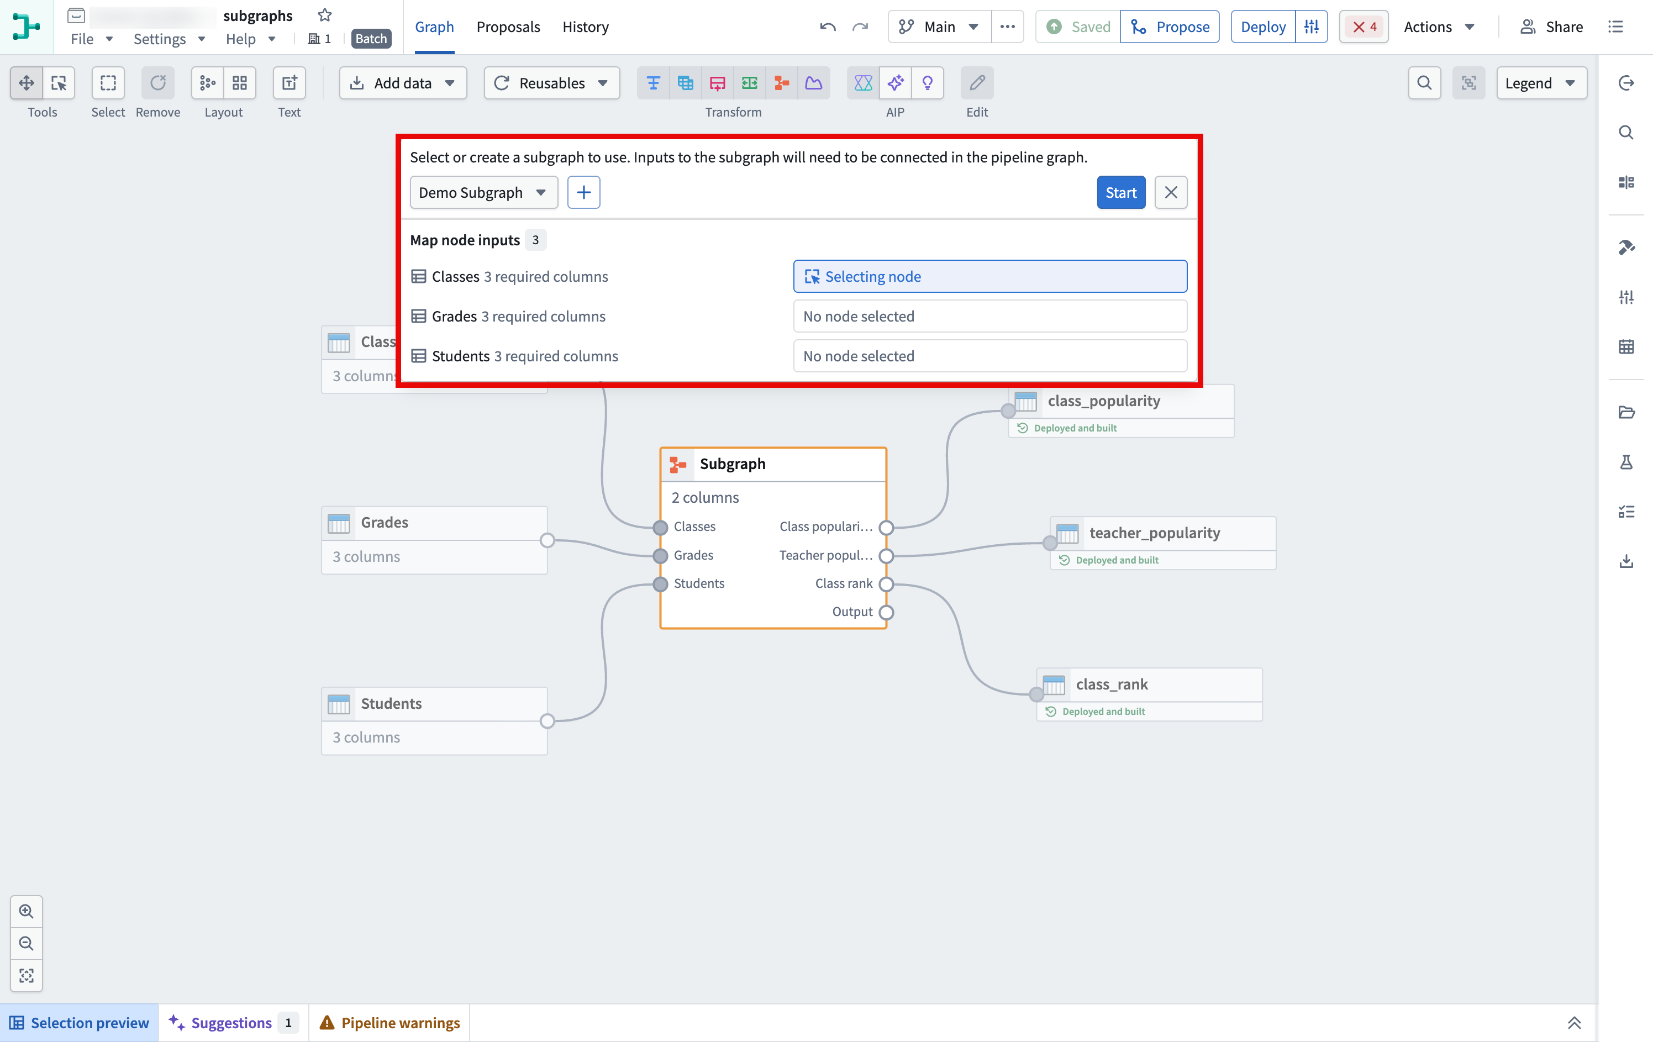Click the Deploy button
This screenshot has width=1653, height=1042.
[x=1263, y=27]
